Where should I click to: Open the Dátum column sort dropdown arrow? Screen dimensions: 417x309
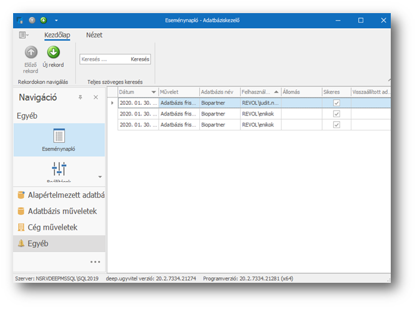click(x=154, y=92)
